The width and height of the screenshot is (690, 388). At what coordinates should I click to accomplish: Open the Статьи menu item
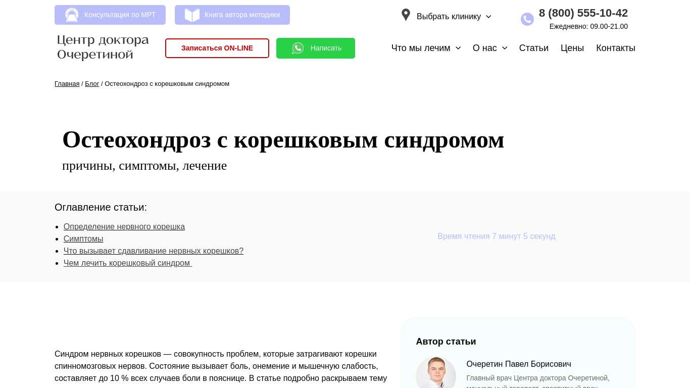pos(533,48)
